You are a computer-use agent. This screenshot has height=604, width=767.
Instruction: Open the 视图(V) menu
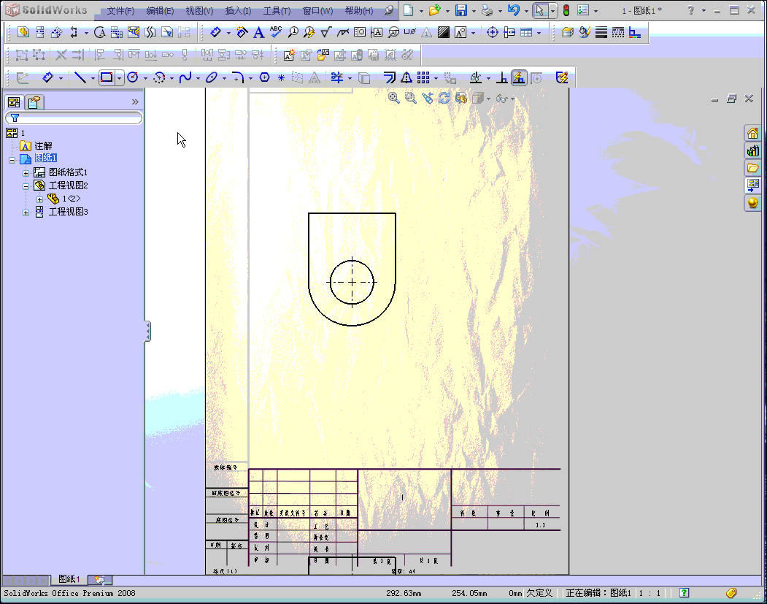click(x=199, y=11)
